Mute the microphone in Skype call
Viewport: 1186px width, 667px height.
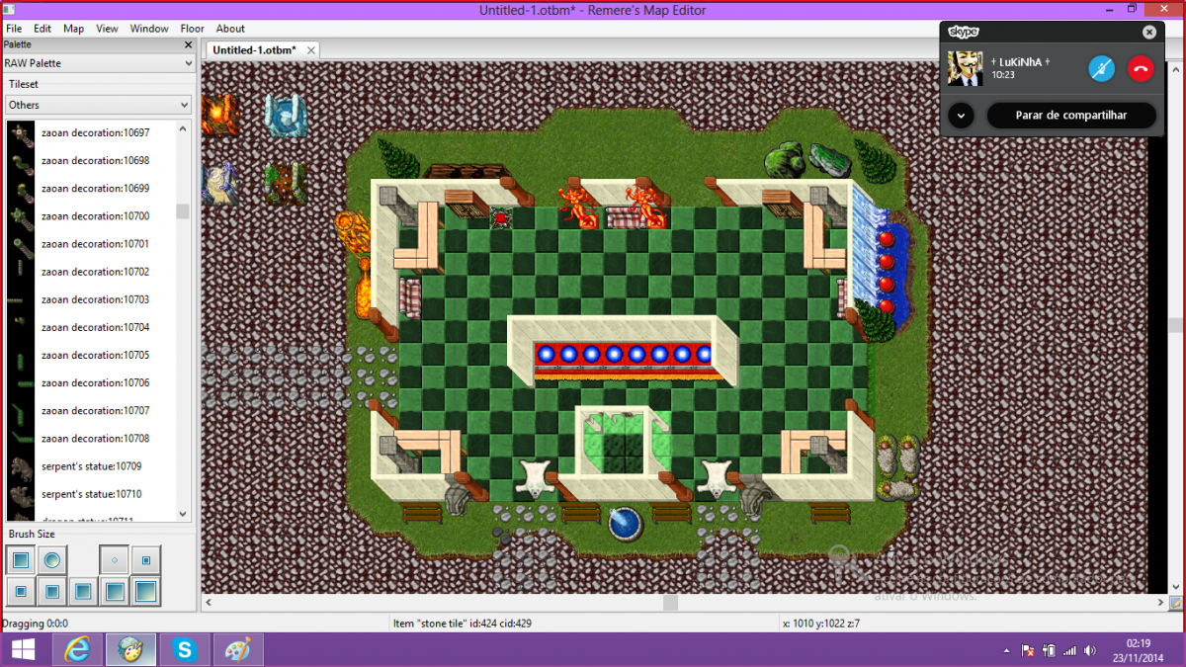click(x=1102, y=68)
